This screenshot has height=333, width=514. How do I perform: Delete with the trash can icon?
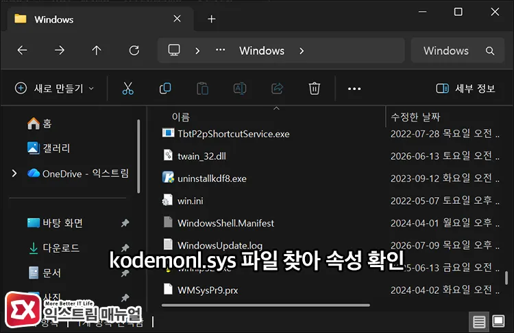tap(315, 89)
